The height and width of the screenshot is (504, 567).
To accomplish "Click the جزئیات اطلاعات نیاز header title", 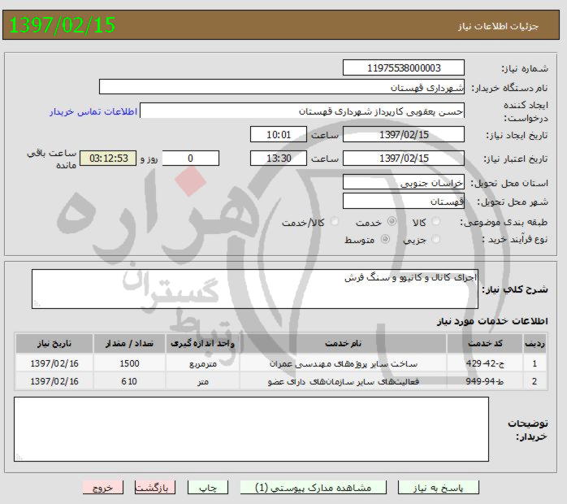I will (499, 26).
